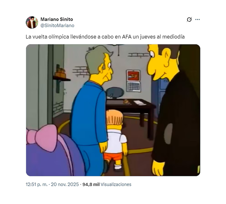
Task: Click the 20 nov. 2025 date
Action: (x=65, y=184)
